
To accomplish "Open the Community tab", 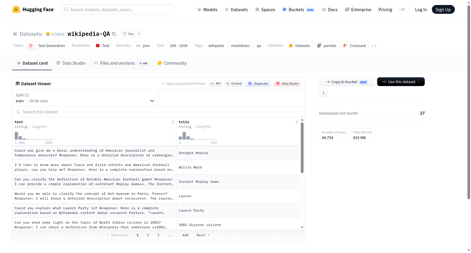I will coord(172,63).
